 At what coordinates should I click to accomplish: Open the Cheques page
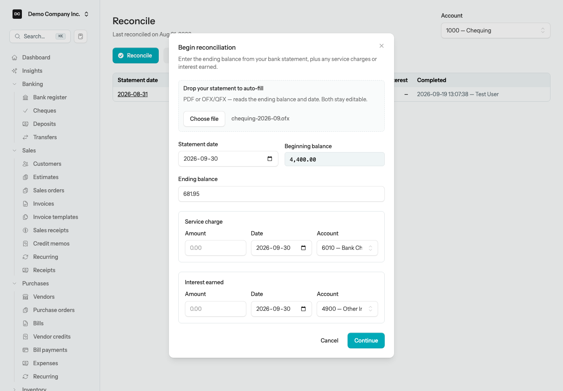45,111
